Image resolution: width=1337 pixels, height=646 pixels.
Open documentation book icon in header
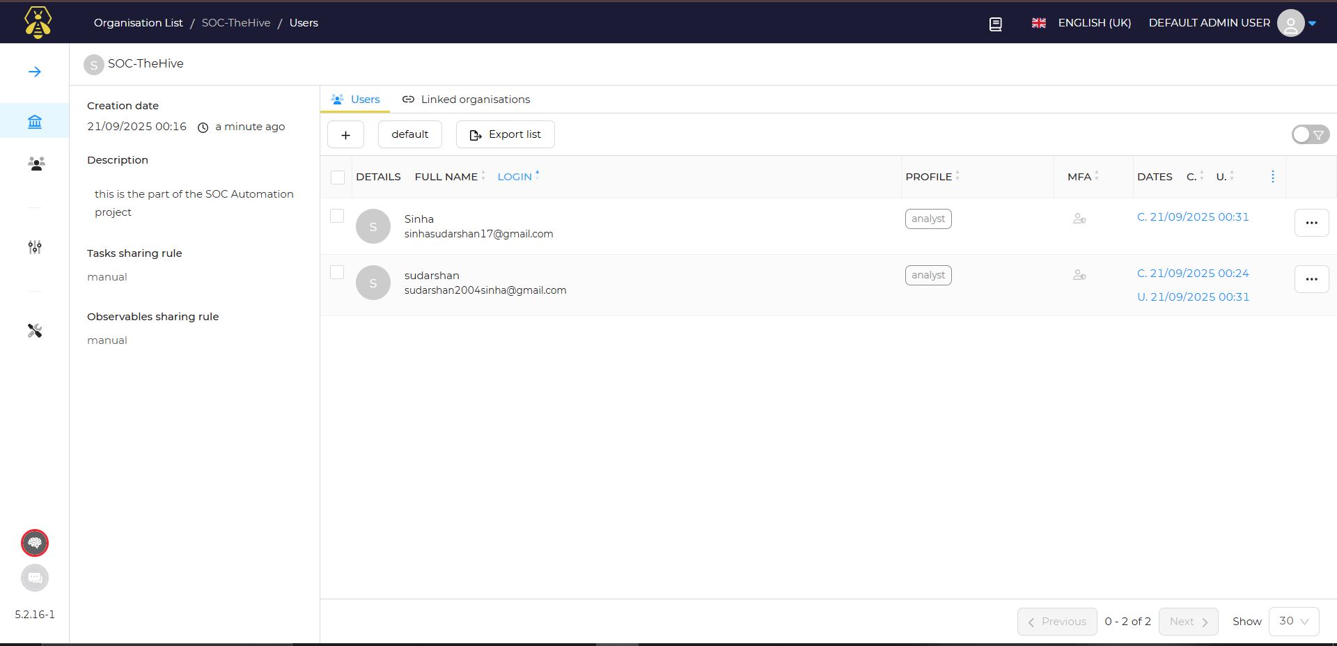996,24
